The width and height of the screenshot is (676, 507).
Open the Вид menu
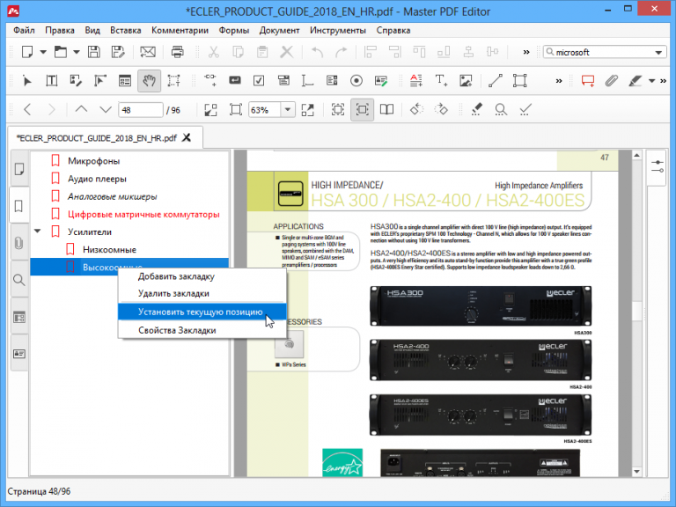pyautogui.click(x=92, y=30)
